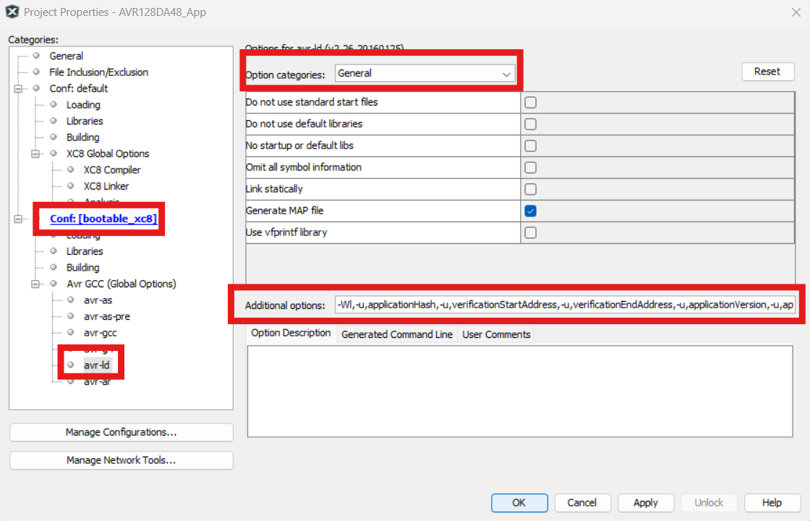Collapse the Avr GCC (Global Options) branch
This screenshot has height=521, width=810.
(35, 284)
